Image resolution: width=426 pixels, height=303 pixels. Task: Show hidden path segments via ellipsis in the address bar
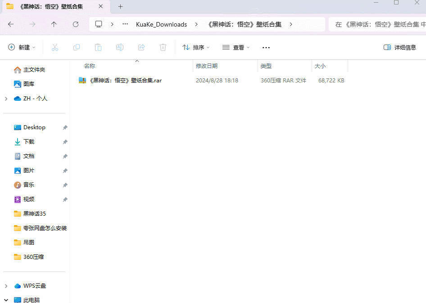(x=125, y=24)
